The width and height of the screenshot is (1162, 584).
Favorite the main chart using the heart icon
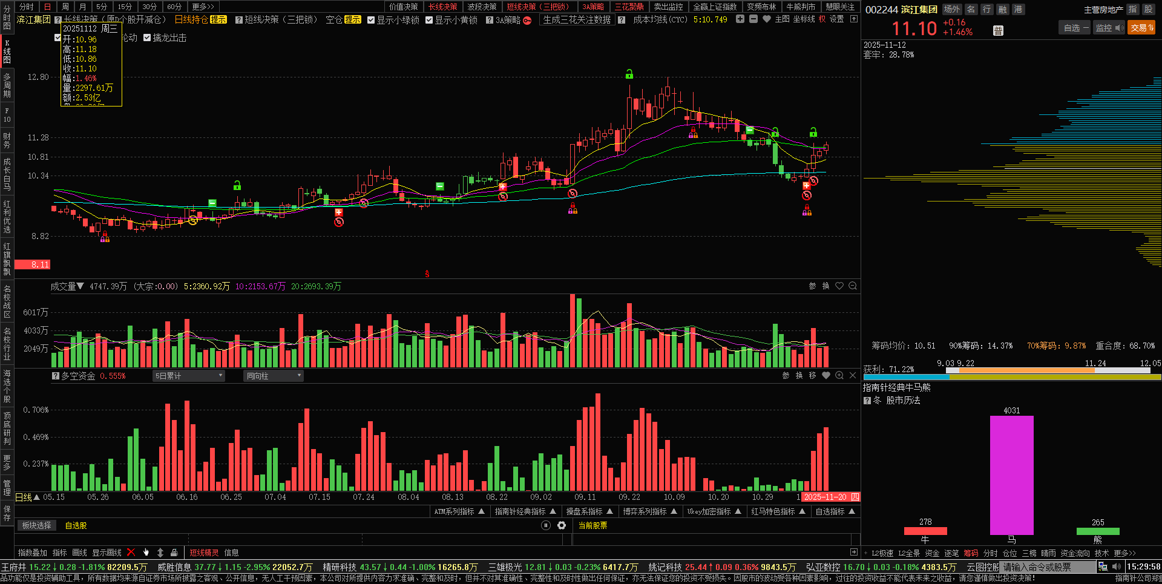tap(767, 19)
